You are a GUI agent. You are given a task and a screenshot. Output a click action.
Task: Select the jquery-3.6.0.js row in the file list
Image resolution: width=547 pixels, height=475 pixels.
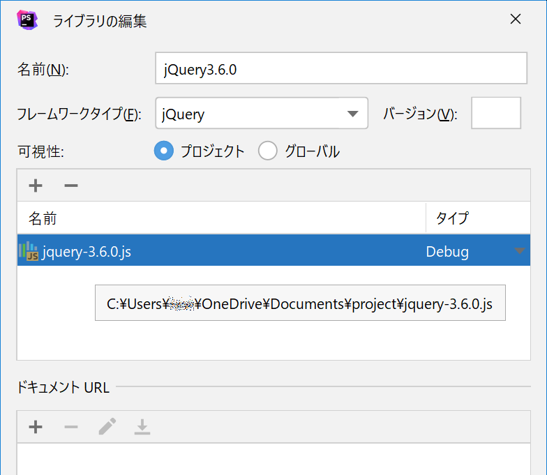point(273,250)
